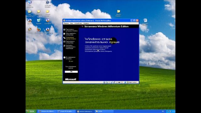Click the file copy progress bar showing 7%

click(71, 72)
